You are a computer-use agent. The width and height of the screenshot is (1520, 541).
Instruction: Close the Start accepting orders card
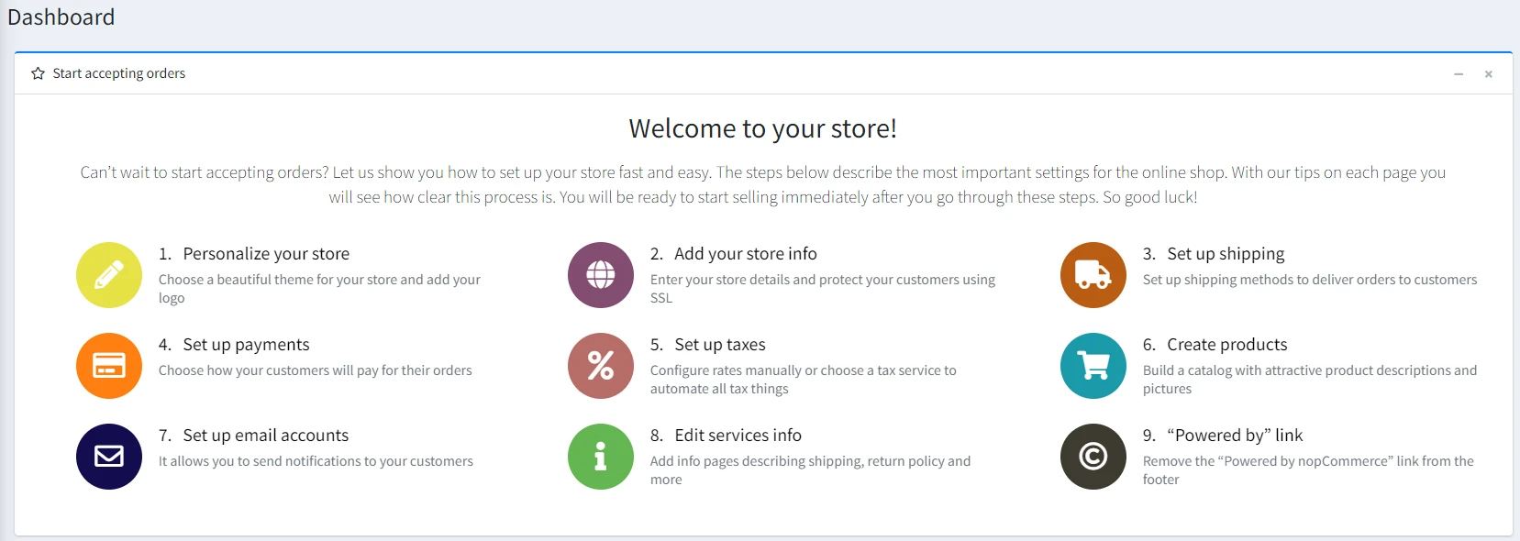[1489, 74]
